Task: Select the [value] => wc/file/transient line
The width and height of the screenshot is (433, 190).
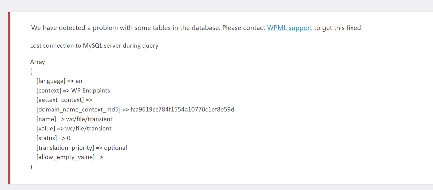Action: [74, 128]
